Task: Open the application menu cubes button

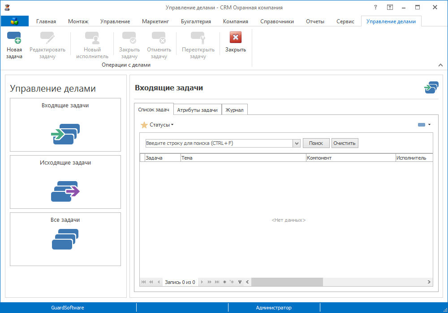Action: pyautogui.click(x=15, y=21)
